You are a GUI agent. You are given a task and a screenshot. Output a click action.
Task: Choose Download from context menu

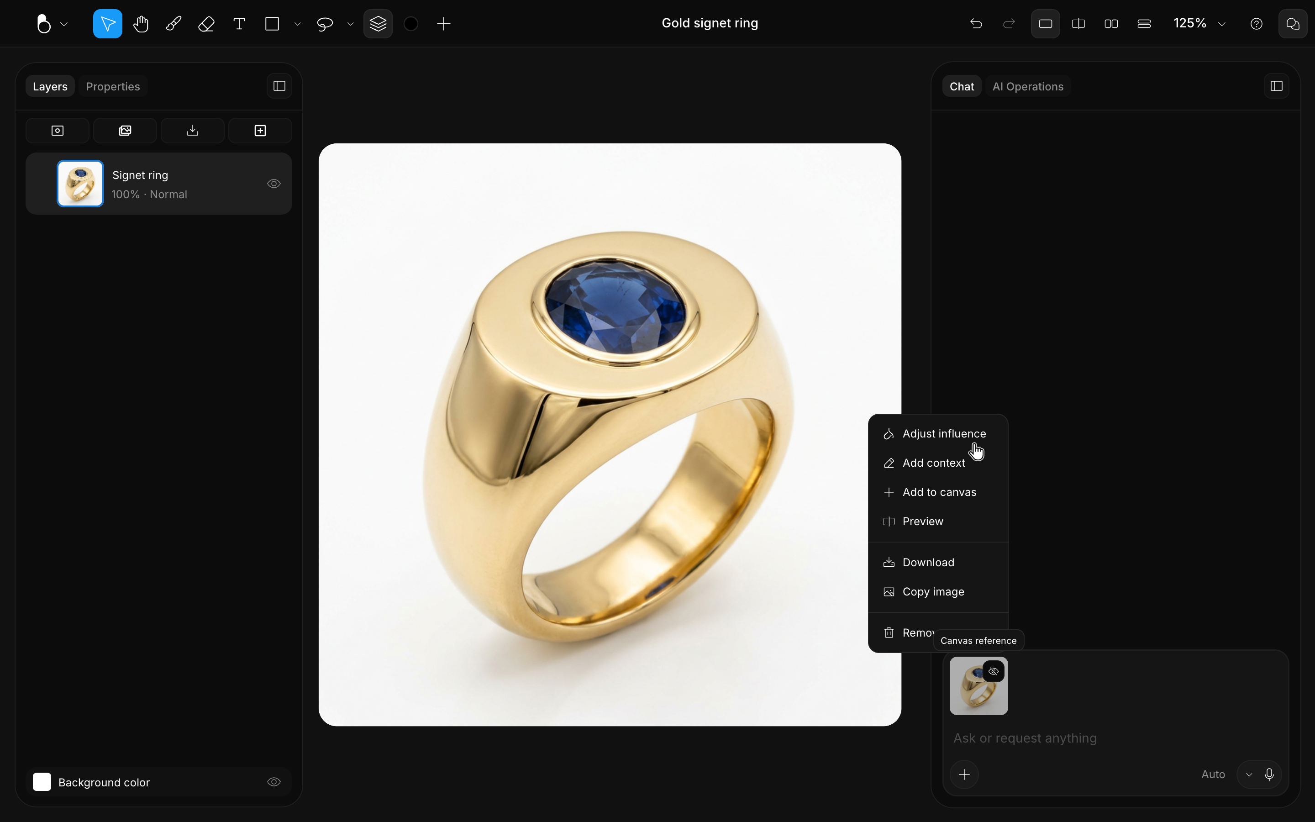938,563
